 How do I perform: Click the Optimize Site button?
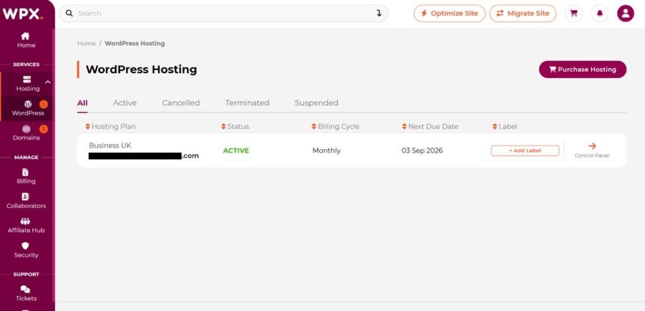pyautogui.click(x=449, y=13)
